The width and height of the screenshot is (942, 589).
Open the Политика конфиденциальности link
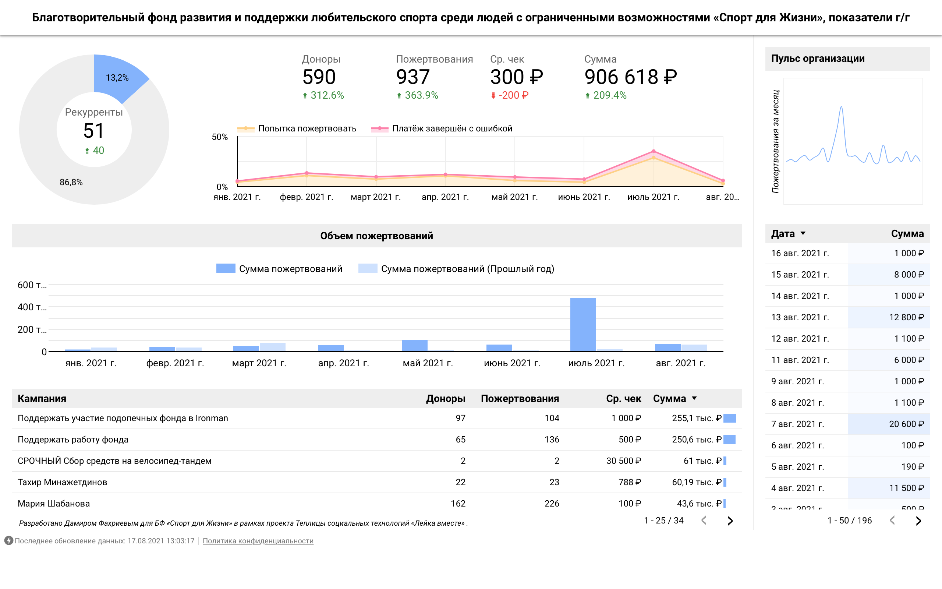pyautogui.click(x=258, y=541)
